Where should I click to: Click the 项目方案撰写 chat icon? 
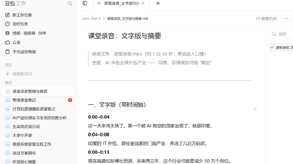point(8,153)
